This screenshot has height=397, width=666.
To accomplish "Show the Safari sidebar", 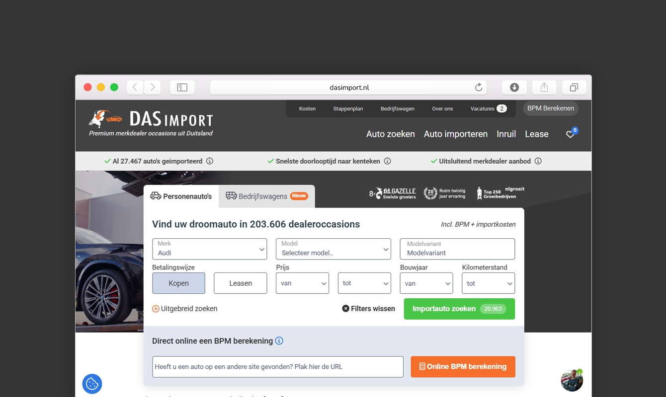I will coord(182,88).
